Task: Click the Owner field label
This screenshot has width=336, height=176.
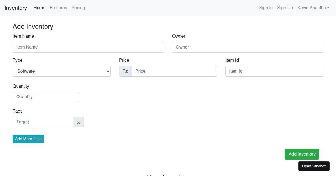Action: tap(179, 36)
